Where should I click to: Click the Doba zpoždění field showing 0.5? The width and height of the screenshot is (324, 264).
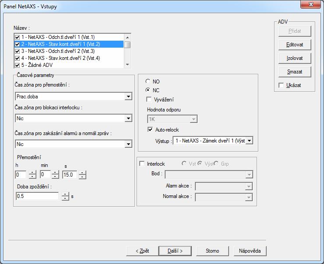(37, 196)
